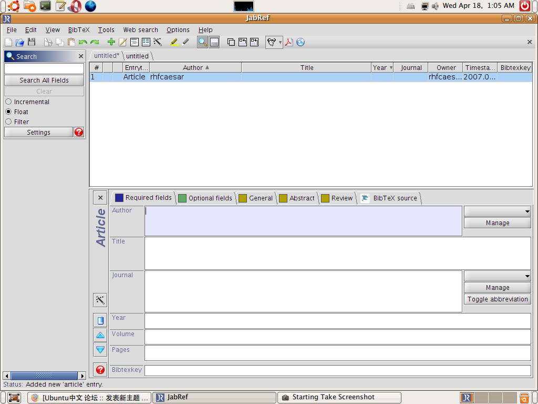Open the dropdown arrow beside the gull icon
This screenshot has width=538, height=404.
[281, 42]
